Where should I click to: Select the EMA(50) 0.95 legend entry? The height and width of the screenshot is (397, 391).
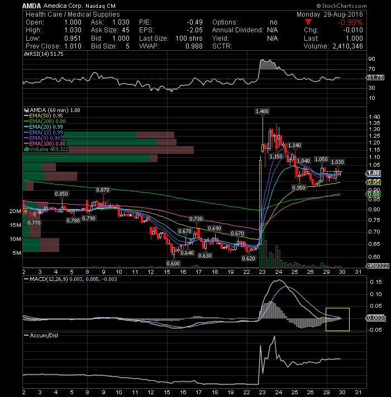click(44, 116)
